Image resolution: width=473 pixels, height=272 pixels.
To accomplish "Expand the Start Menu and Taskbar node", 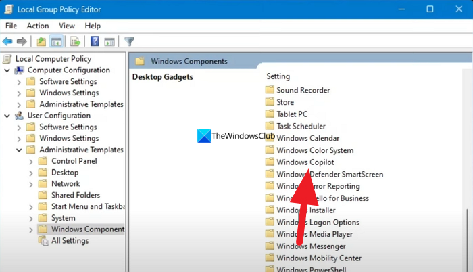I will (31, 207).
